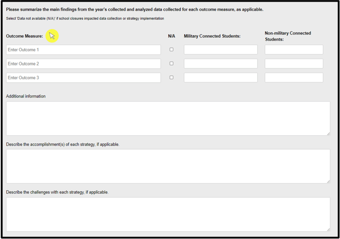Focus Military Connected Students box for Outcome 2
The height and width of the screenshot is (239, 340).
(x=220, y=64)
